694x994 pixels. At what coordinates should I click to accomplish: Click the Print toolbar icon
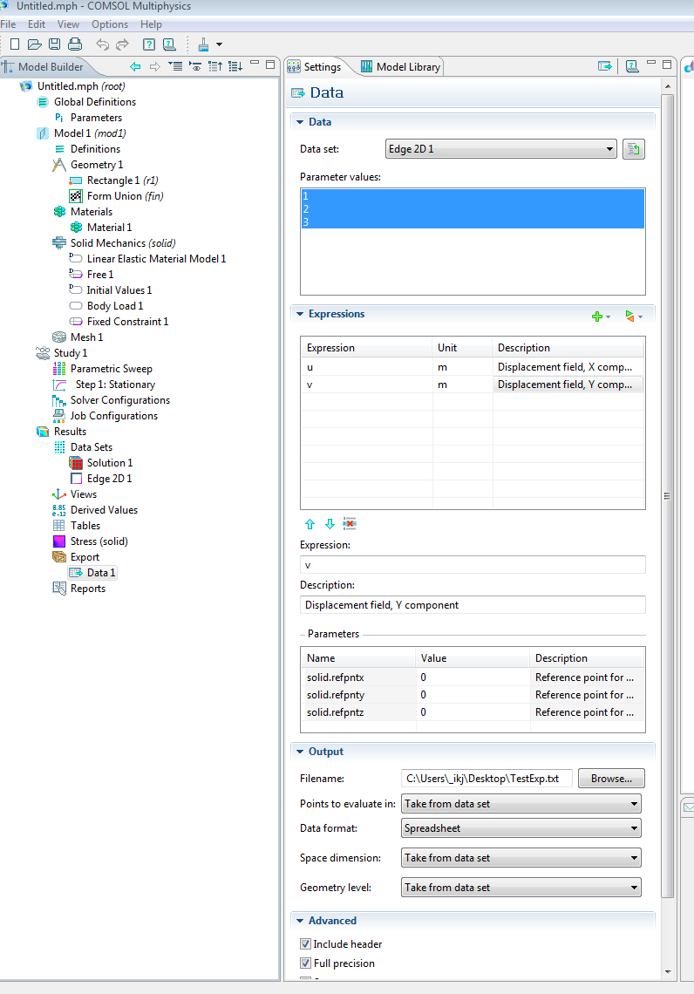74,44
